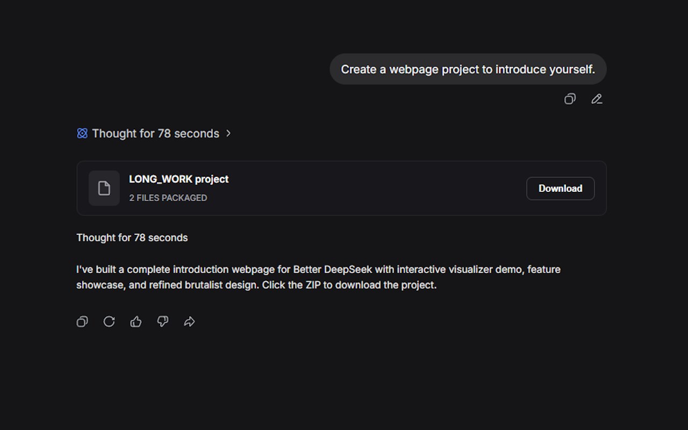The width and height of the screenshot is (688, 430).
Task: Download the LONG_WORK project ZIP
Action: (561, 189)
